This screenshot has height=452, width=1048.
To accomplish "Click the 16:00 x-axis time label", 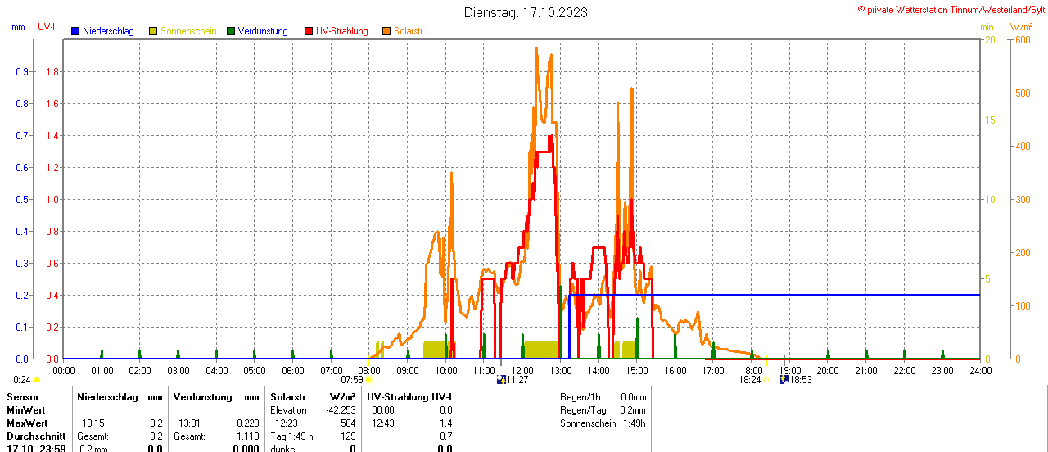I will pos(675,371).
